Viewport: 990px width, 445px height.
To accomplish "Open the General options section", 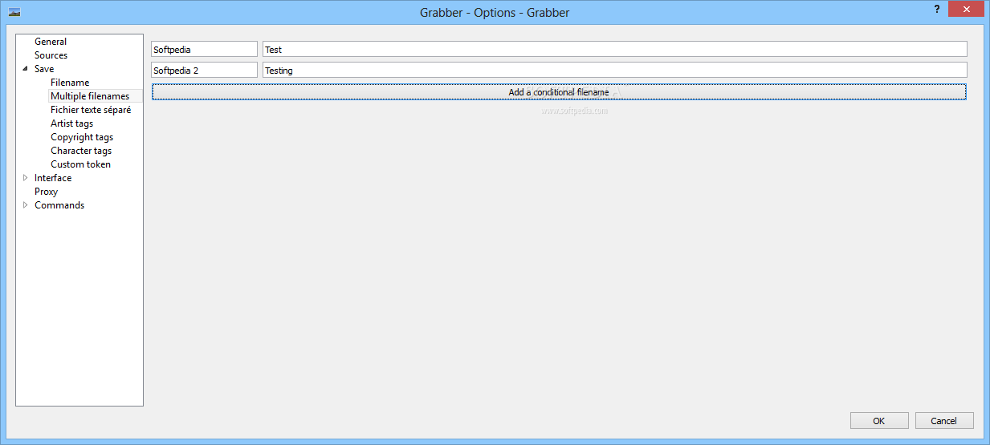I will (x=51, y=42).
